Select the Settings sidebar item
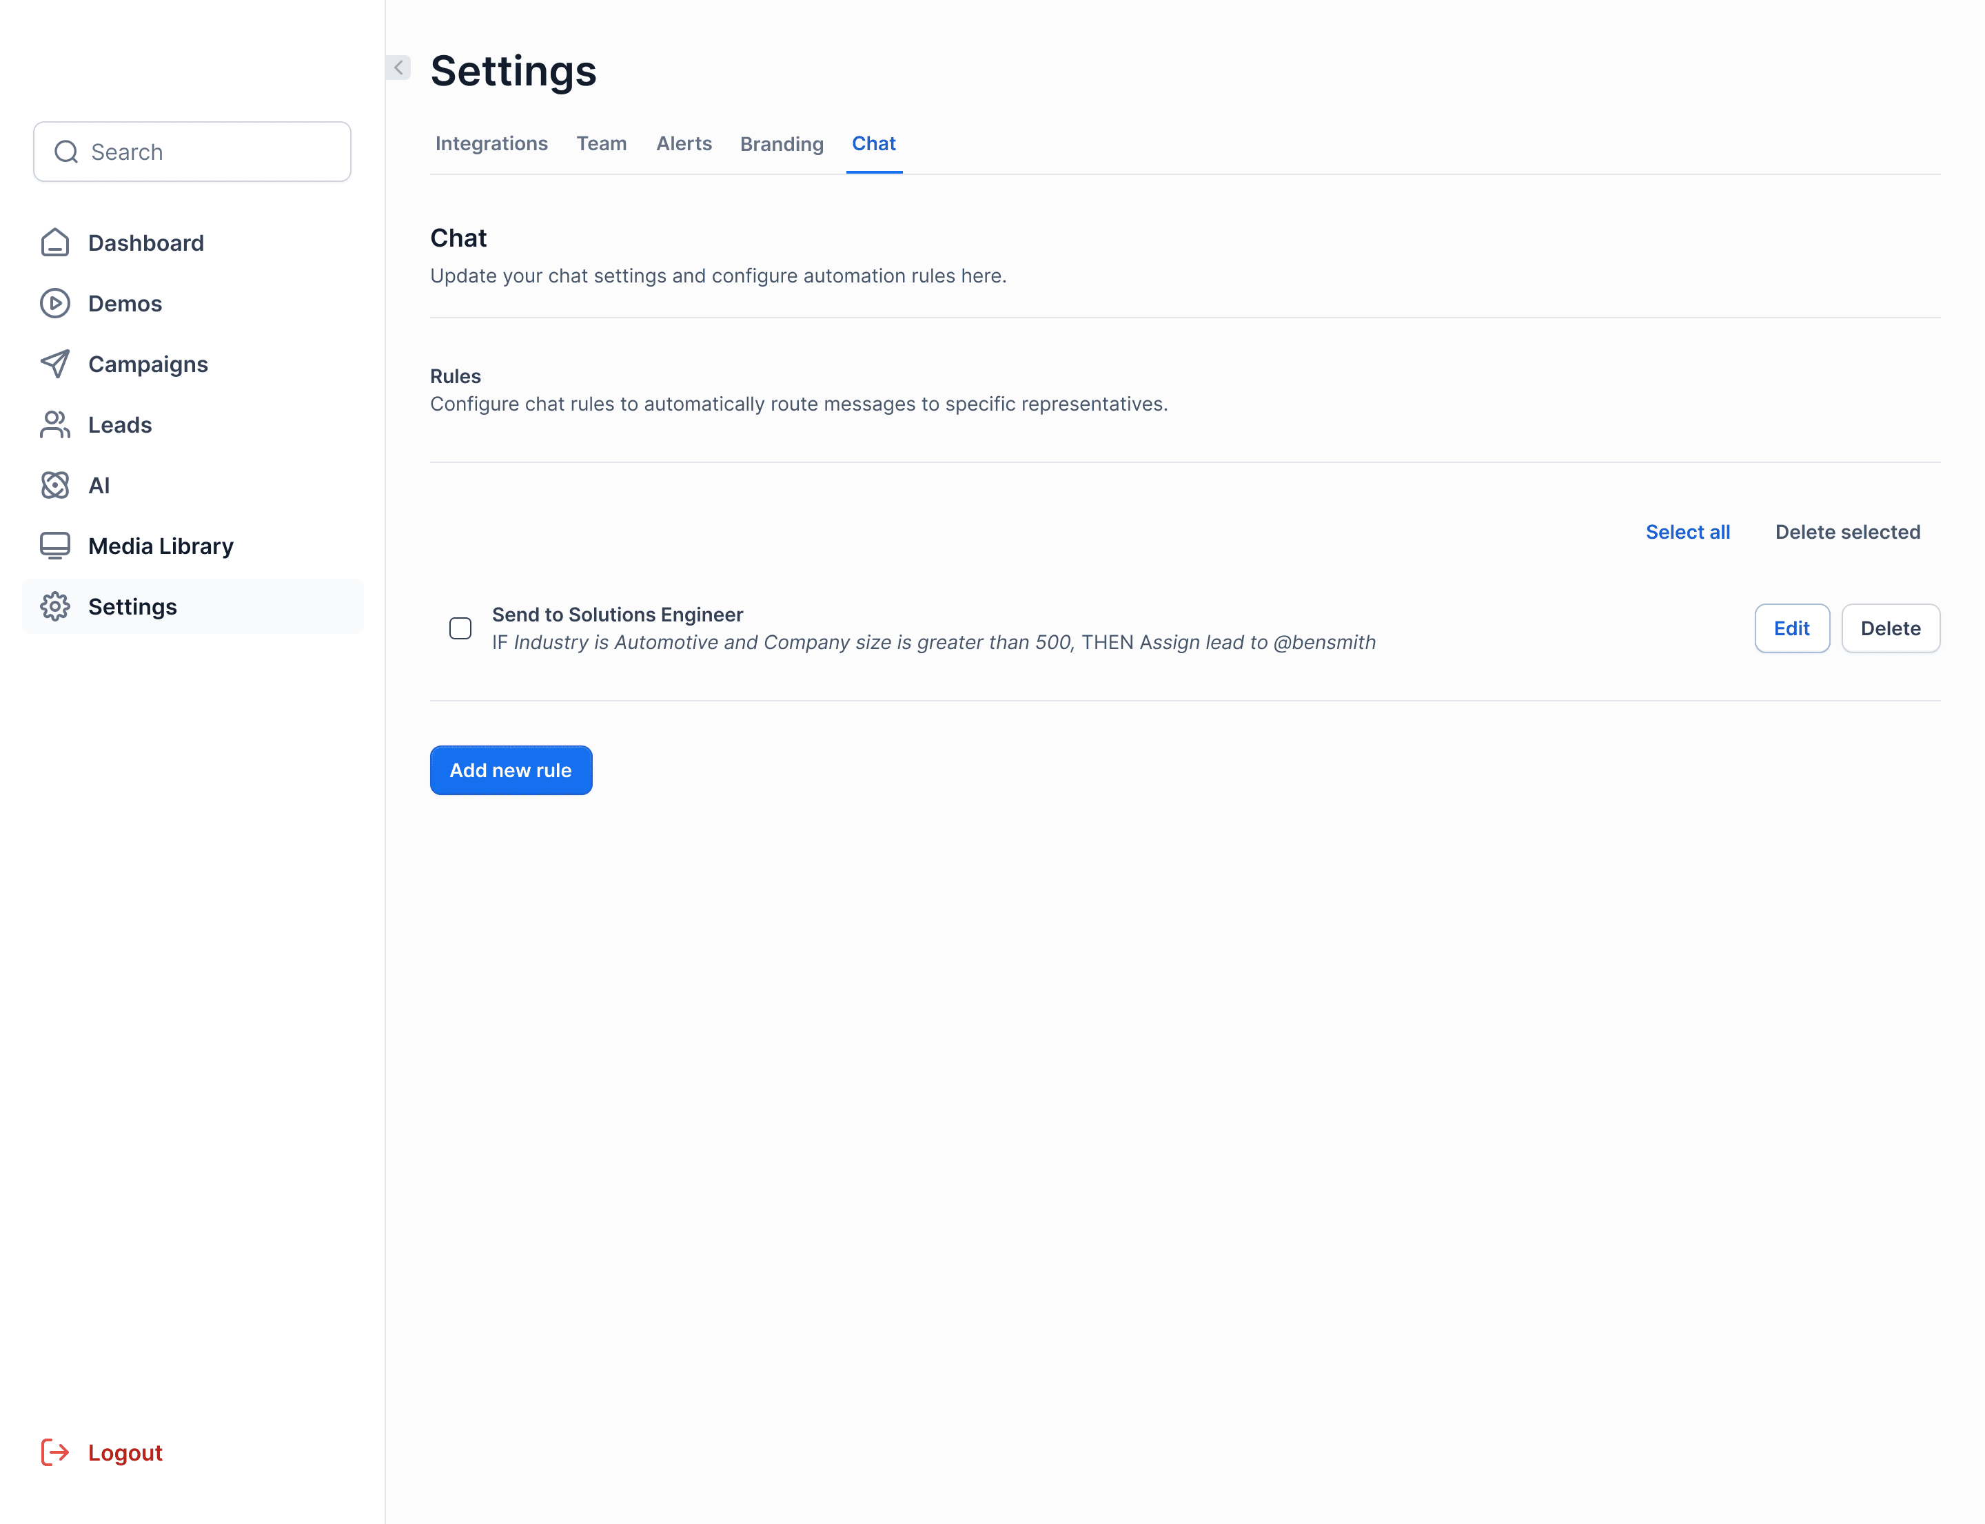 tap(192, 607)
